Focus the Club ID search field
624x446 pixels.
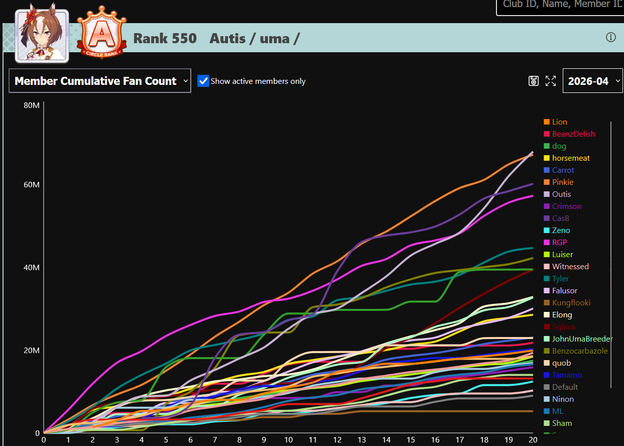coord(560,5)
